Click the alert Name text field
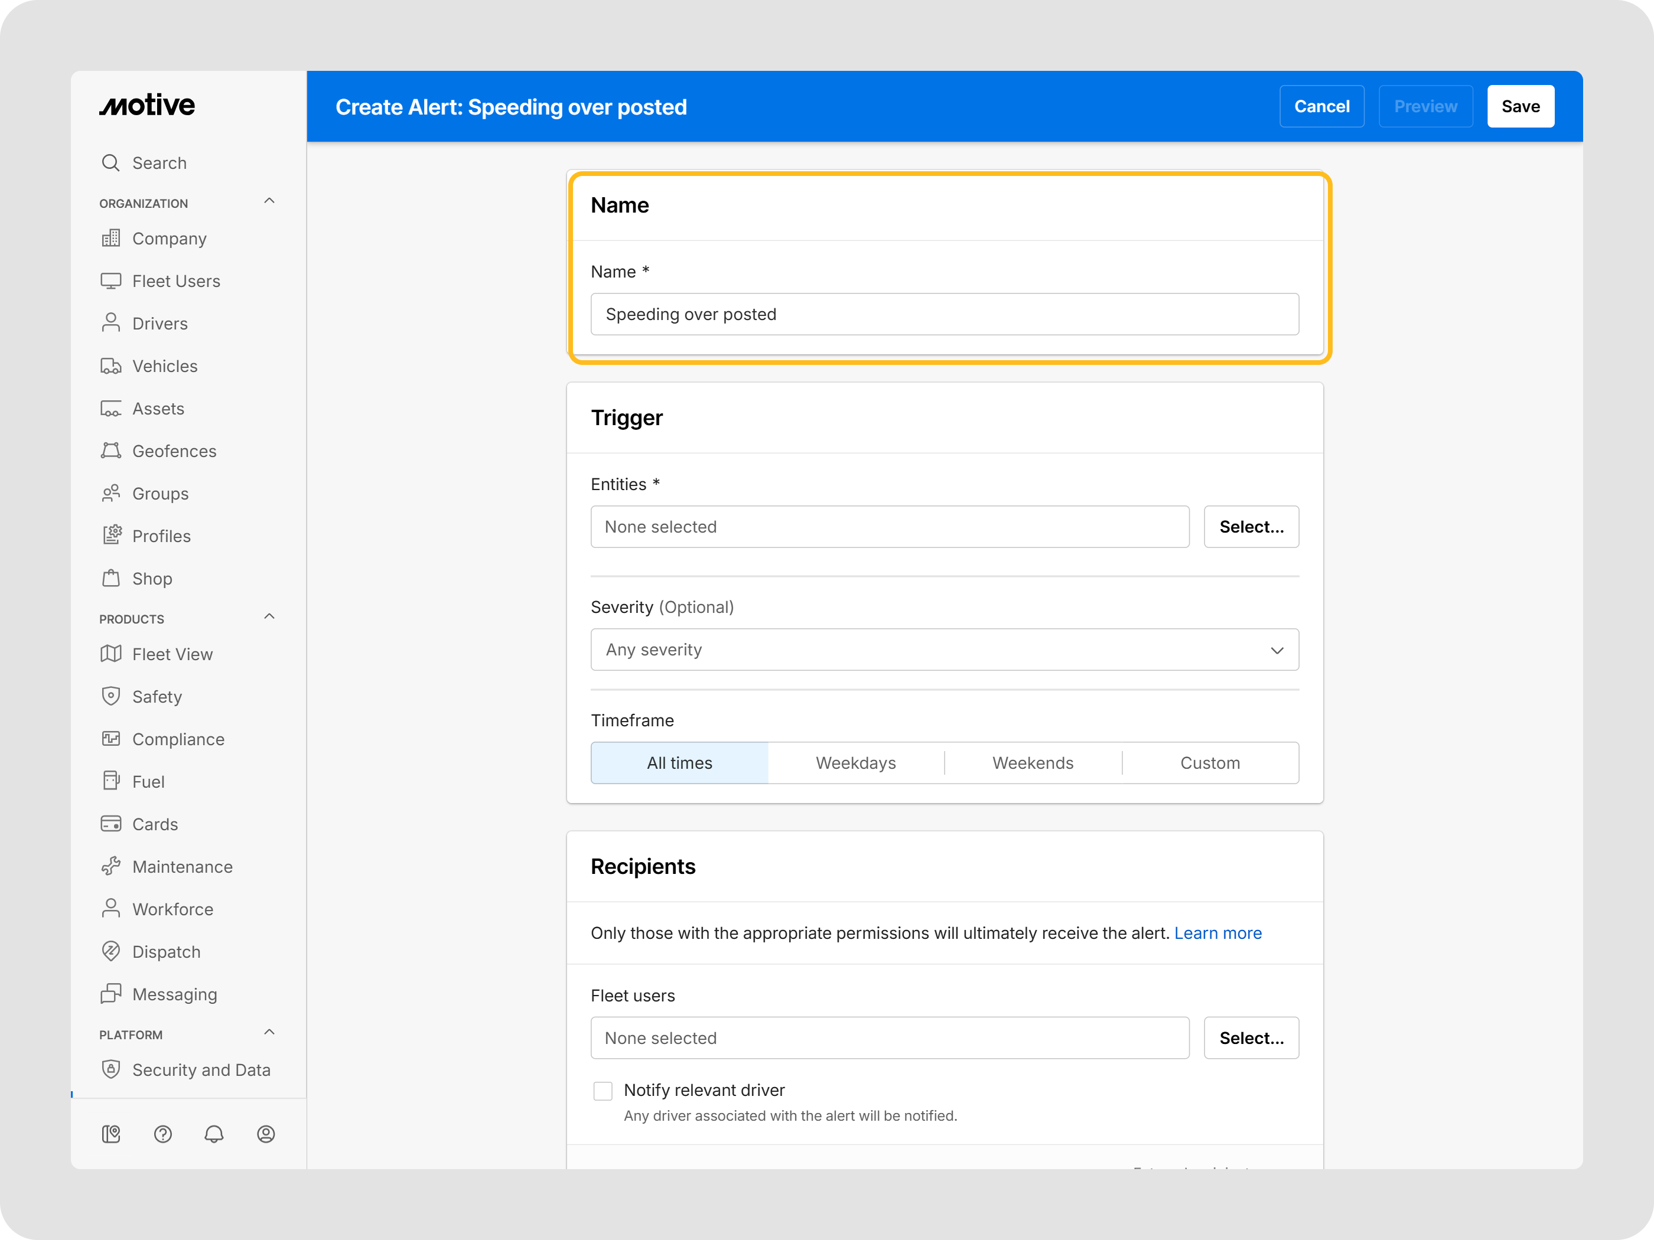The height and width of the screenshot is (1240, 1654). tap(945, 314)
